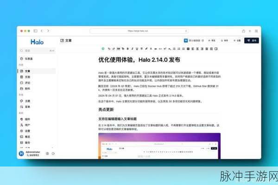Viewport: 278px width, 185px height.
Task: Redo the edit in editor toolbar
Action: tap(114, 49)
